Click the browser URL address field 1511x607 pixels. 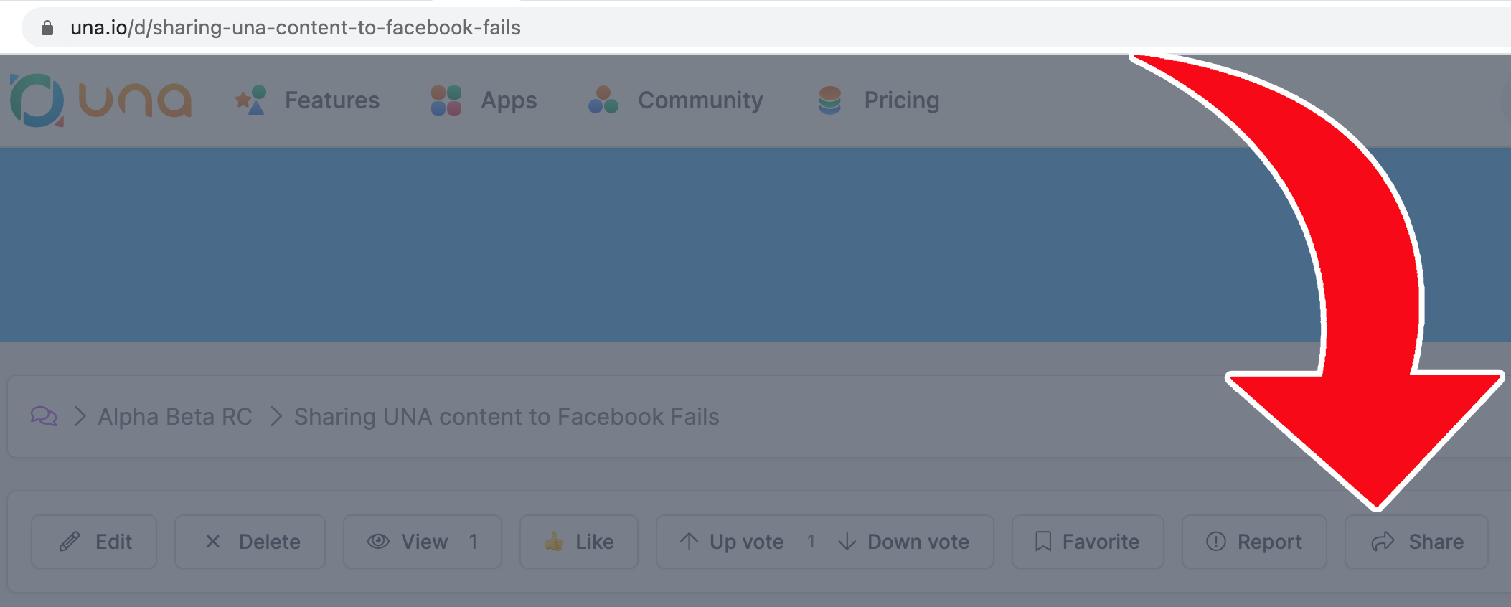646,28
